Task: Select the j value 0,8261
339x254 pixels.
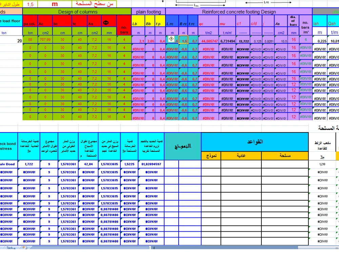Action: 268,40
